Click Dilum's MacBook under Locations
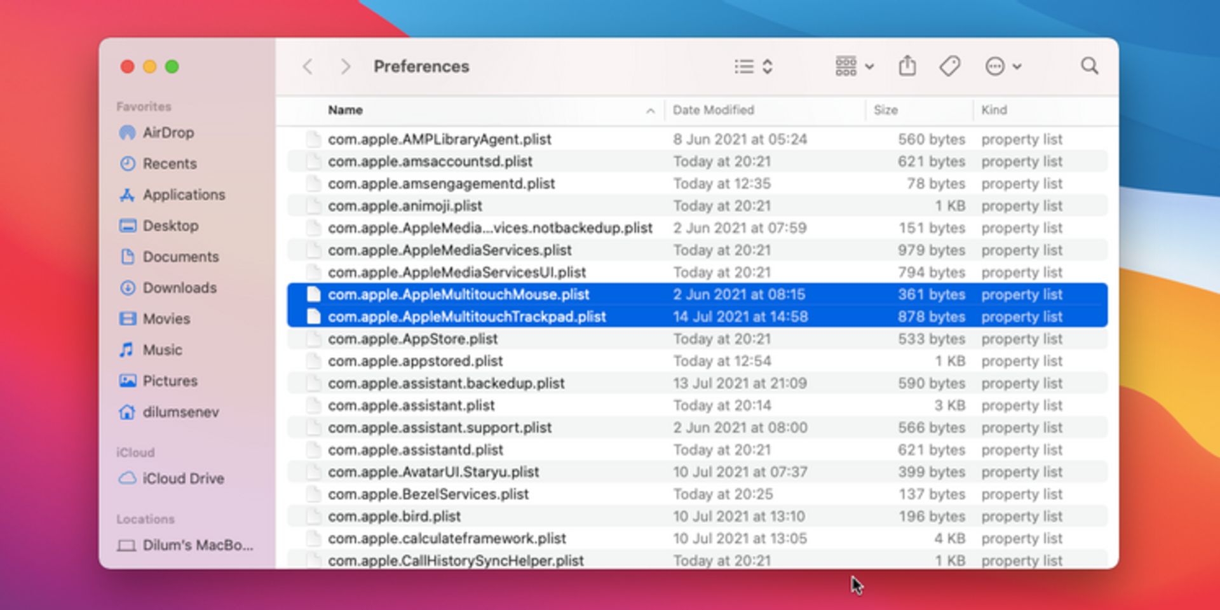The width and height of the screenshot is (1220, 610). tap(197, 546)
